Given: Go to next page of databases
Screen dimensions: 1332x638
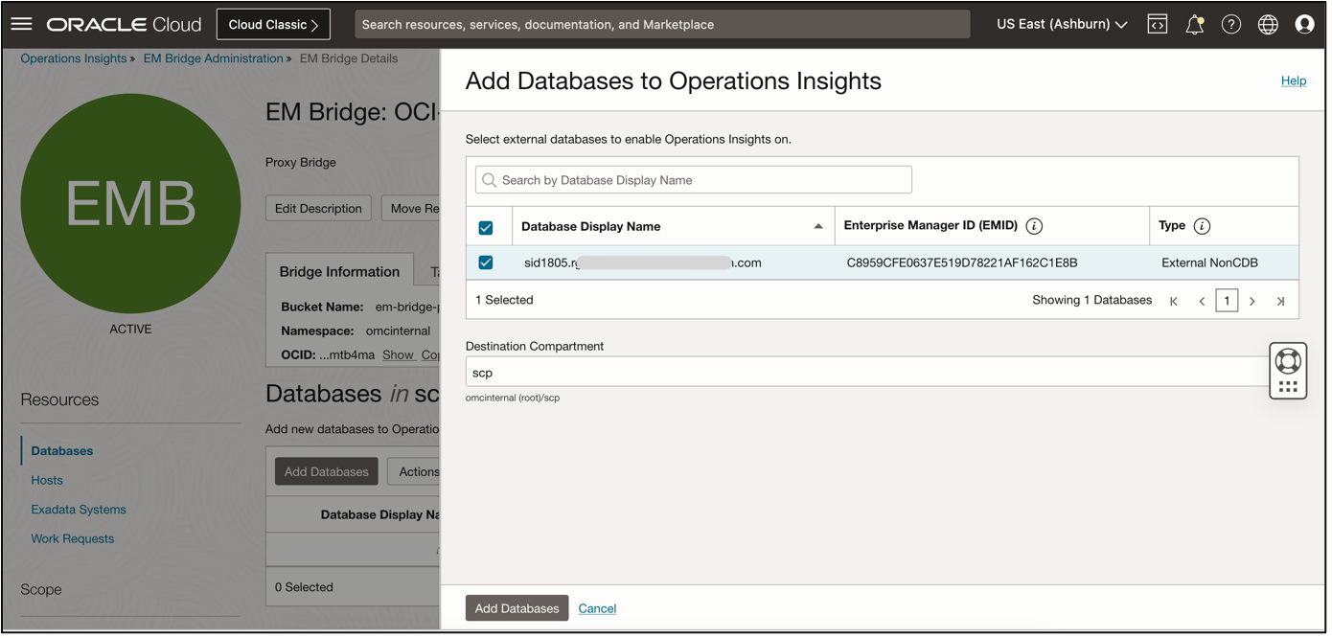Looking at the screenshot, I should (1252, 301).
